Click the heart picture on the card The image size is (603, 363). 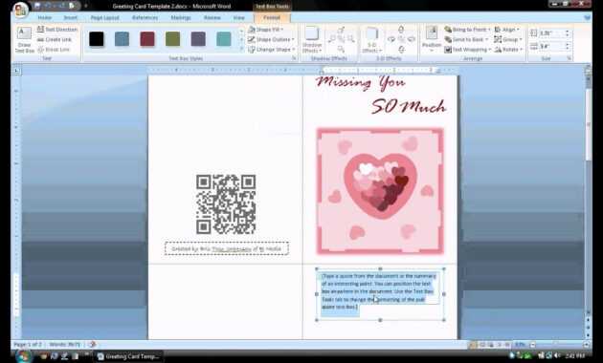[380, 191]
